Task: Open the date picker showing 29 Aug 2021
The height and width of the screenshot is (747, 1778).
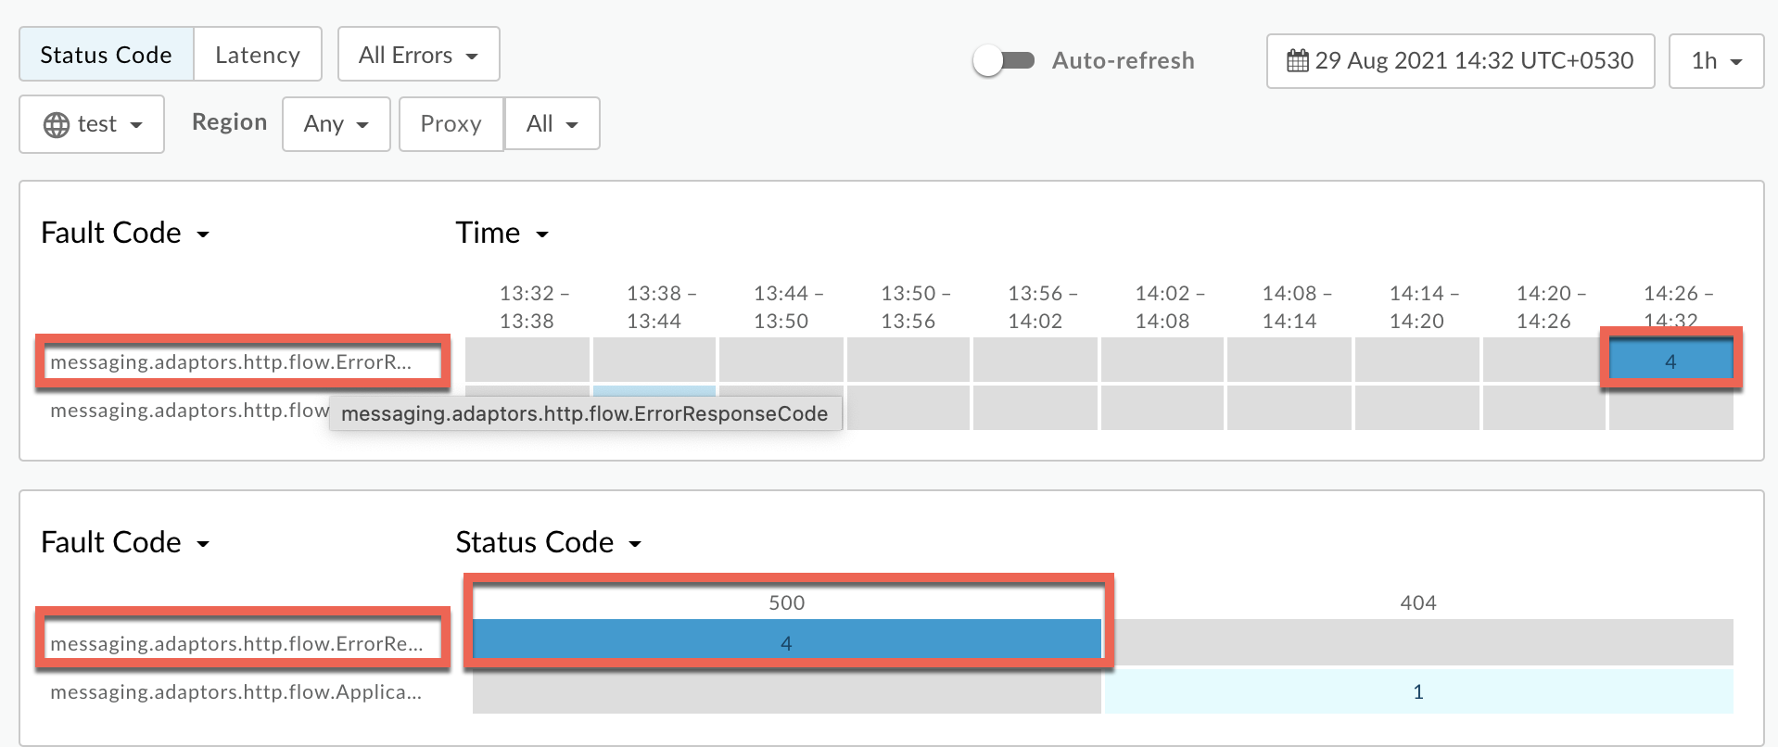Action: click(x=1460, y=61)
